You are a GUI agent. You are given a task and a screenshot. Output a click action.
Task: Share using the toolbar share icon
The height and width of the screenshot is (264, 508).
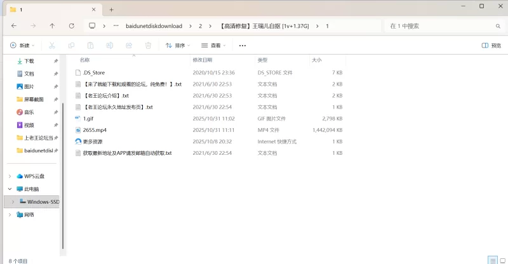coord(129,45)
